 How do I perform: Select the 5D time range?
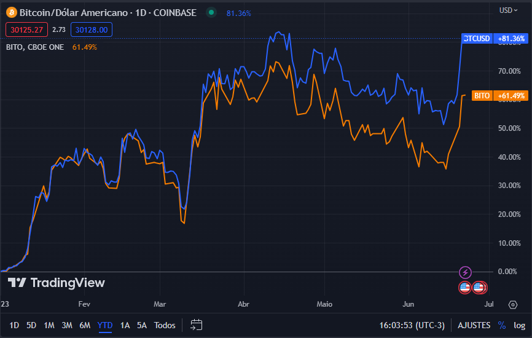[x=31, y=325]
